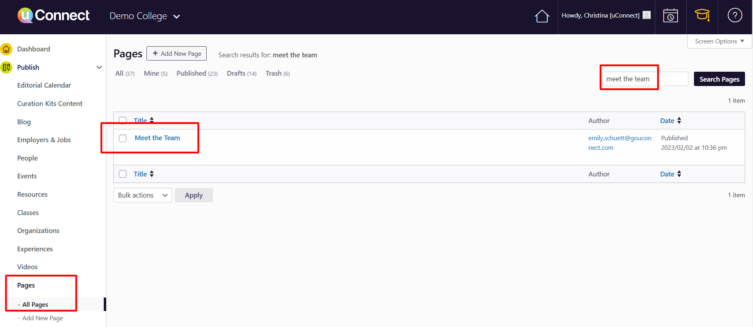Open Editorial Calendar in sidebar
Image resolution: width=753 pixels, height=327 pixels.
point(44,85)
